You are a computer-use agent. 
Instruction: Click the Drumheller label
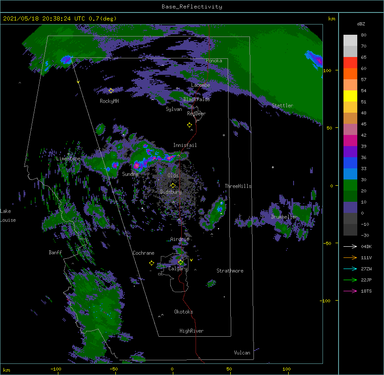[x=284, y=217]
